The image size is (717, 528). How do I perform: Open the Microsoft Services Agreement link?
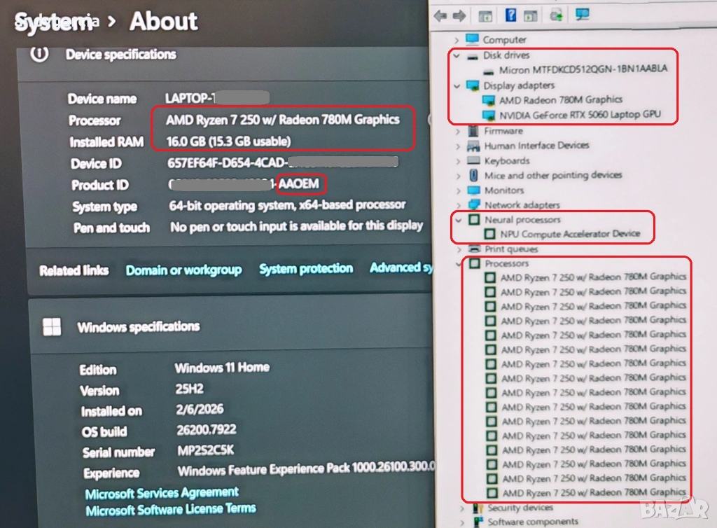162,494
